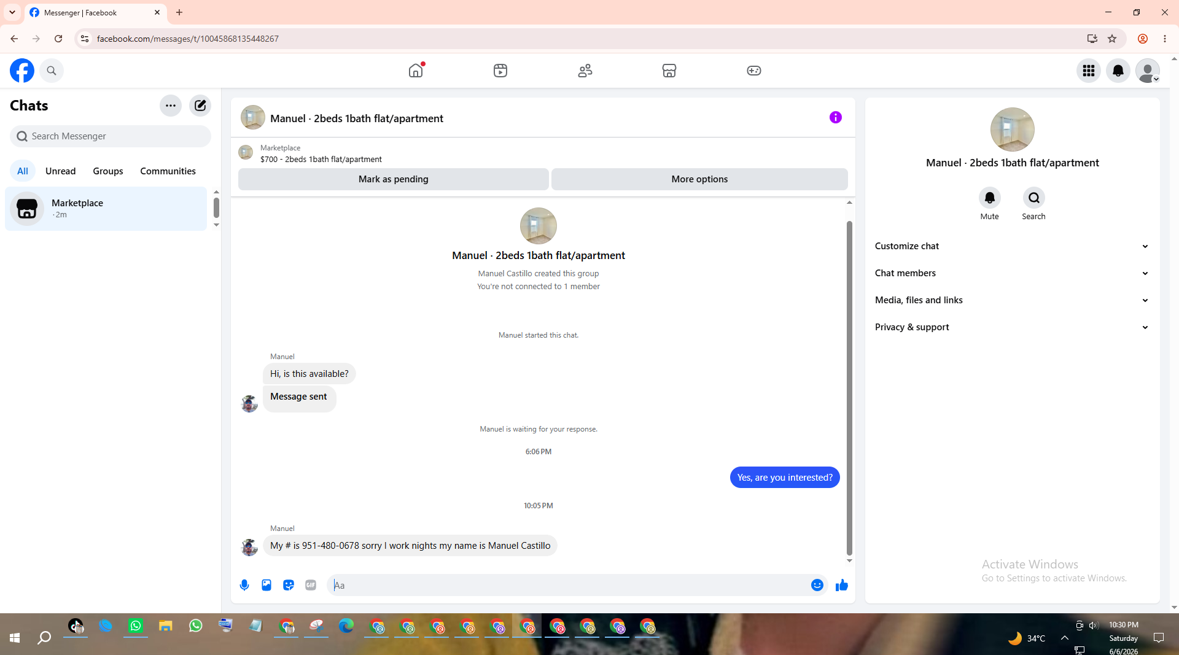
Task: Open Facebook search magnifier icon
Action: tap(52, 71)
